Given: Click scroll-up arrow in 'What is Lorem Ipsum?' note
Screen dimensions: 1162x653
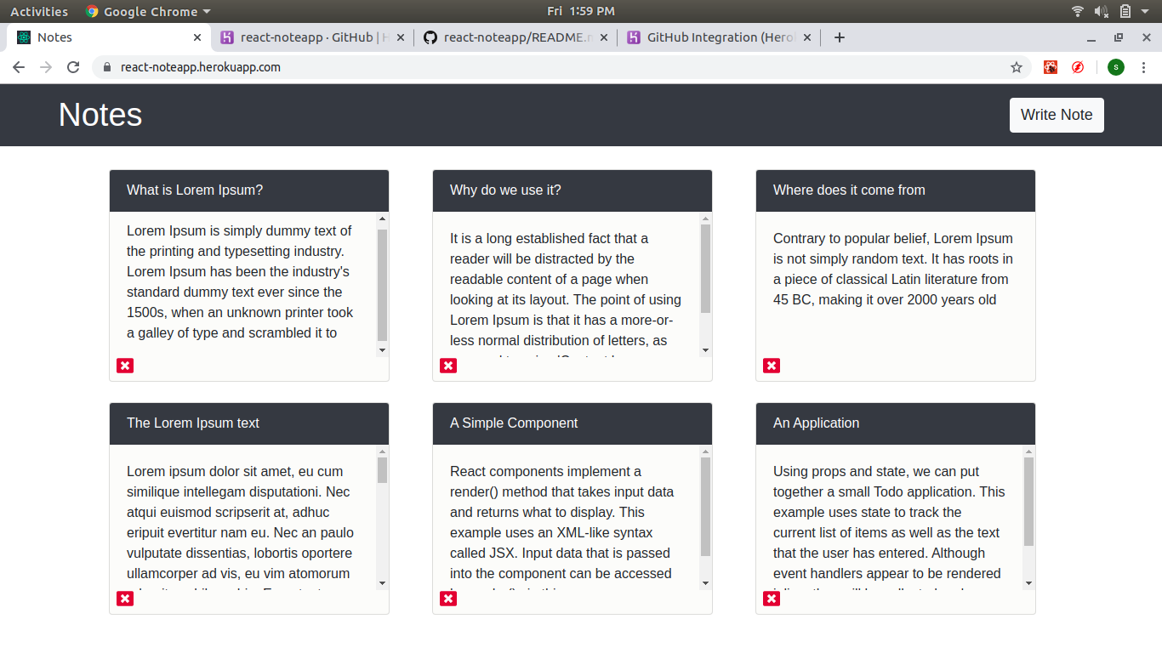Looking at the screenshot, I should [x=382, y=219].
